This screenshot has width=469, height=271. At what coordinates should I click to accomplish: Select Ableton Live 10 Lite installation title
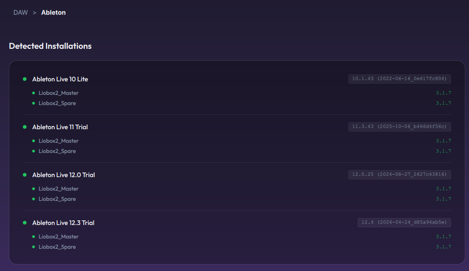(60, 79)
